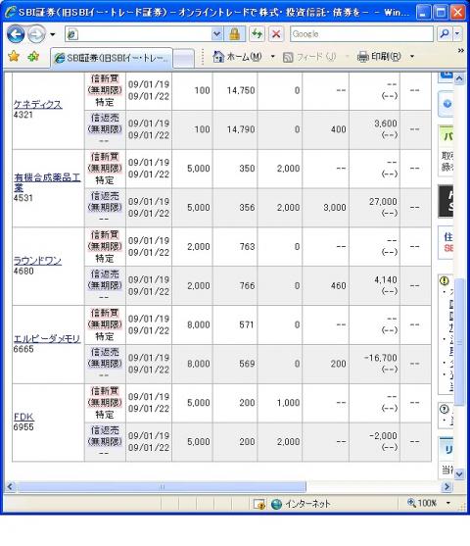This screenshot has height=546, width=470.
Task: Click the address bar field
Action: pos(138,34)
